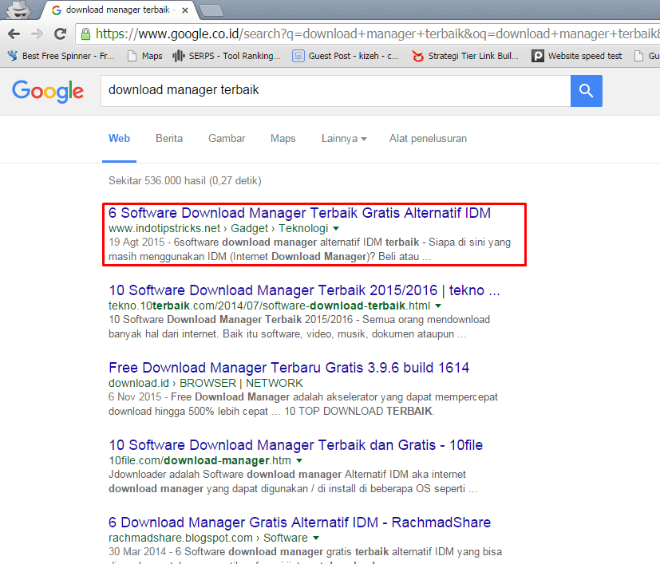Click Best Free Spinner bookmark icon
The image size is (660, 564).
coord(13,56)
